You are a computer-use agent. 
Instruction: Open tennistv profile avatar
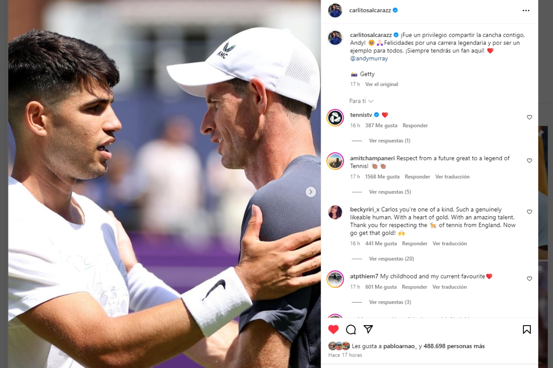pos(335,118)
